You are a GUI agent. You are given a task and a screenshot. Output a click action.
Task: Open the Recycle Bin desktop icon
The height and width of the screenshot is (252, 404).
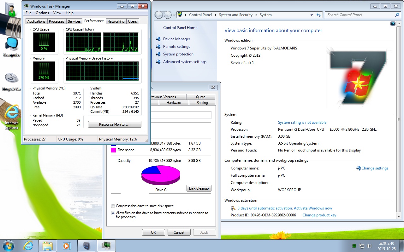point(11,82)
